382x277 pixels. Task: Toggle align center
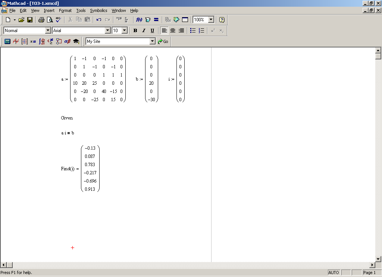(173, 31)
